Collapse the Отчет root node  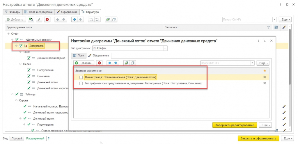click(x=8, y=34)
